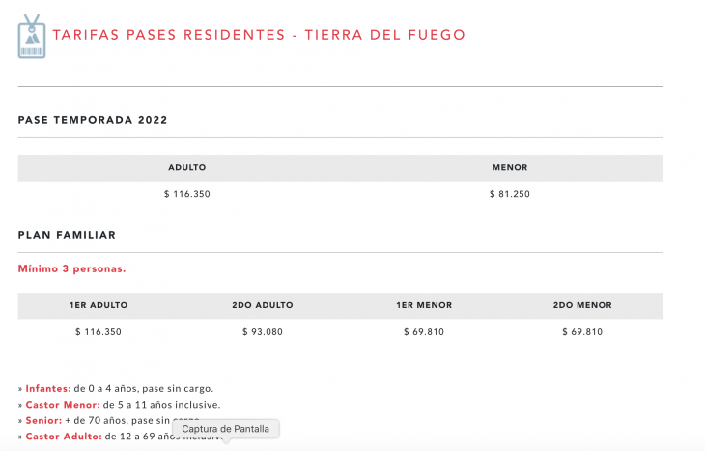Select the Tarifas Pases Residentes heading

pos(259,35)
